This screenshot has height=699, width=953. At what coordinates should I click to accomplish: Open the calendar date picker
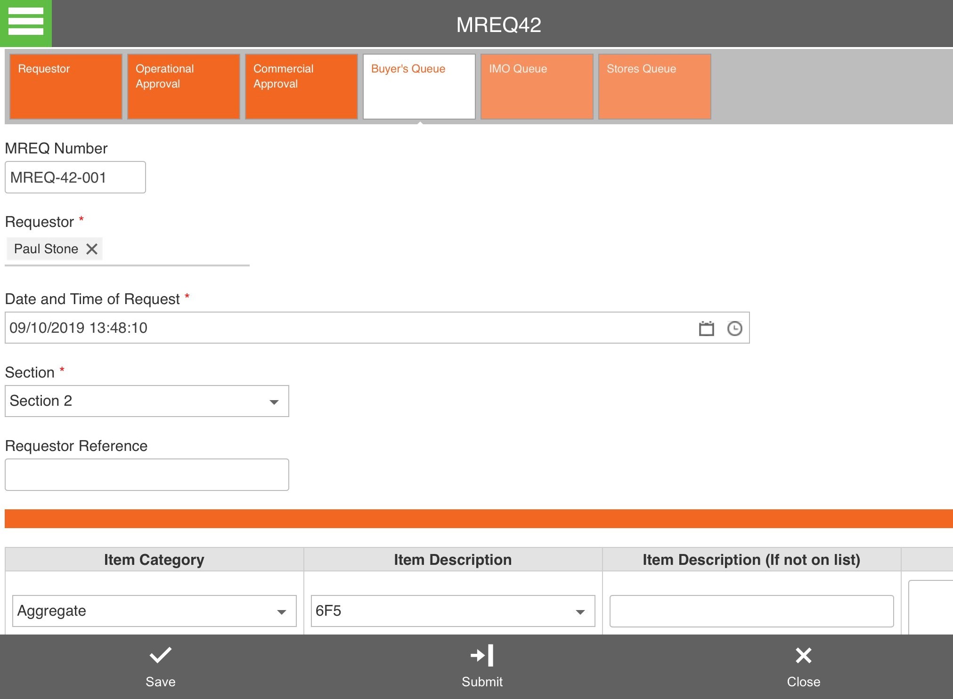706,328
